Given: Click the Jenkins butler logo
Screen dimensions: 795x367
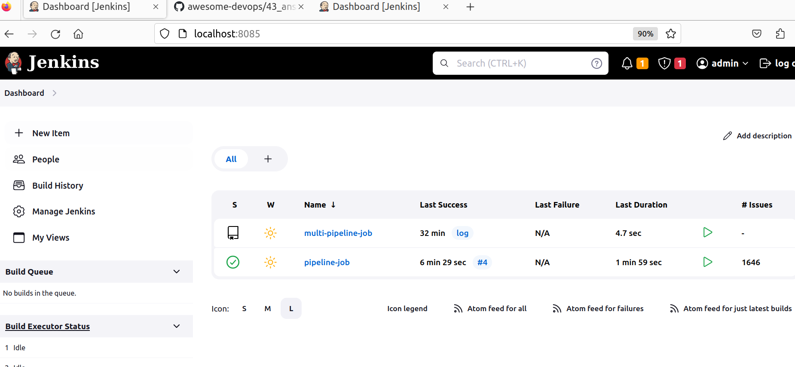Looking at the screenshot, I should coord(13,63).
